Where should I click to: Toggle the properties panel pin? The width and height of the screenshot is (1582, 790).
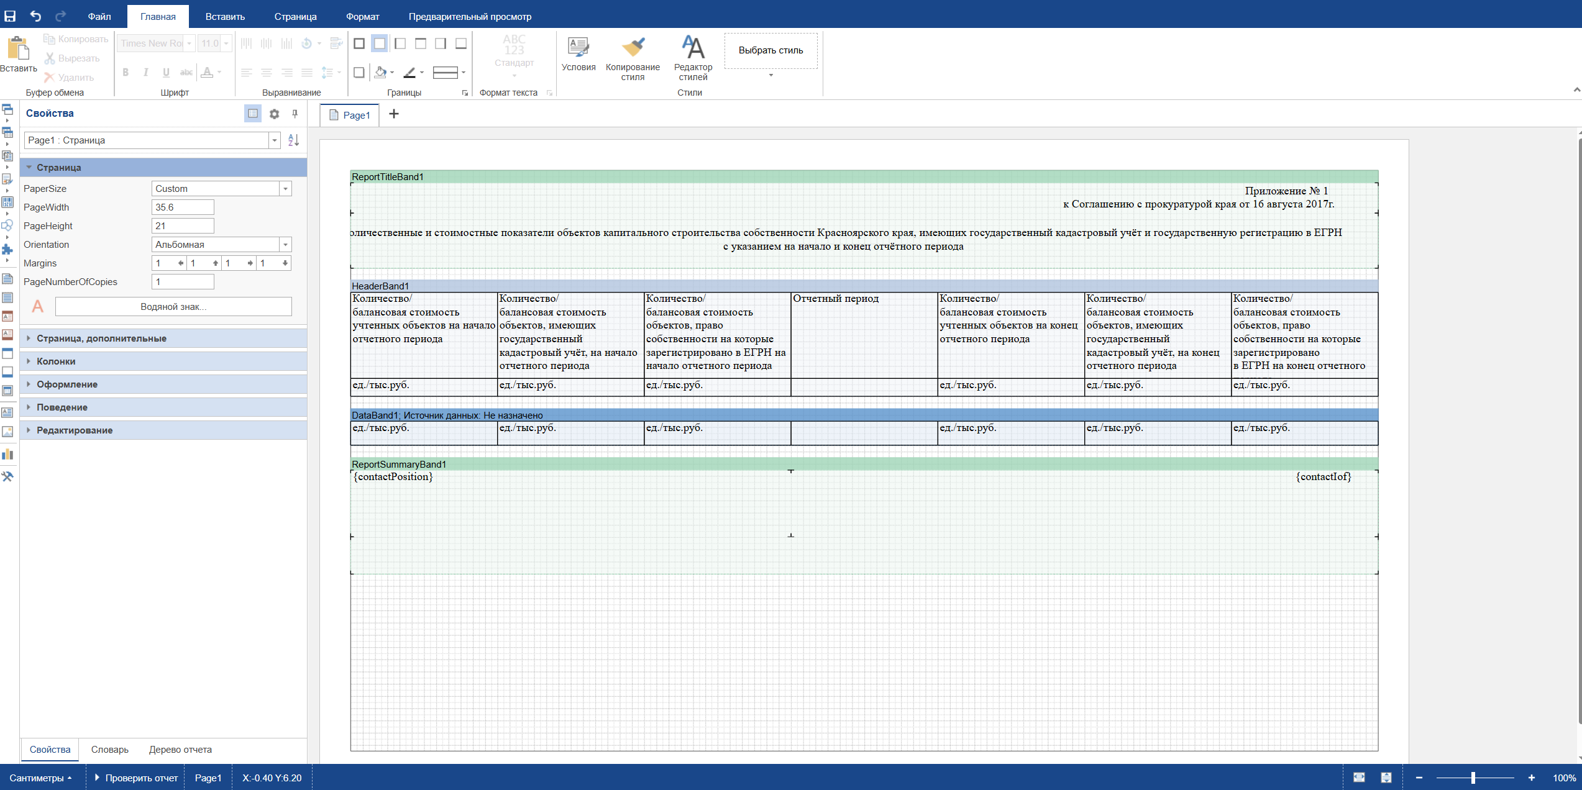(x=295, y=114)
